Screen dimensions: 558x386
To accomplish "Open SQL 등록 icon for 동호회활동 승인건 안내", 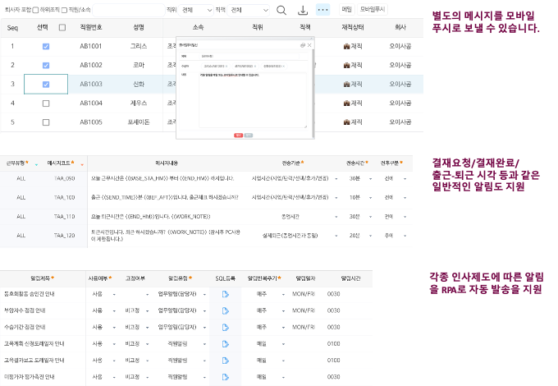I will pyautogui.click(x=226, y=294).
